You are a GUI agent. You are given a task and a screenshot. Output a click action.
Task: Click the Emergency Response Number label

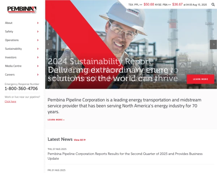tap(22, 84)
